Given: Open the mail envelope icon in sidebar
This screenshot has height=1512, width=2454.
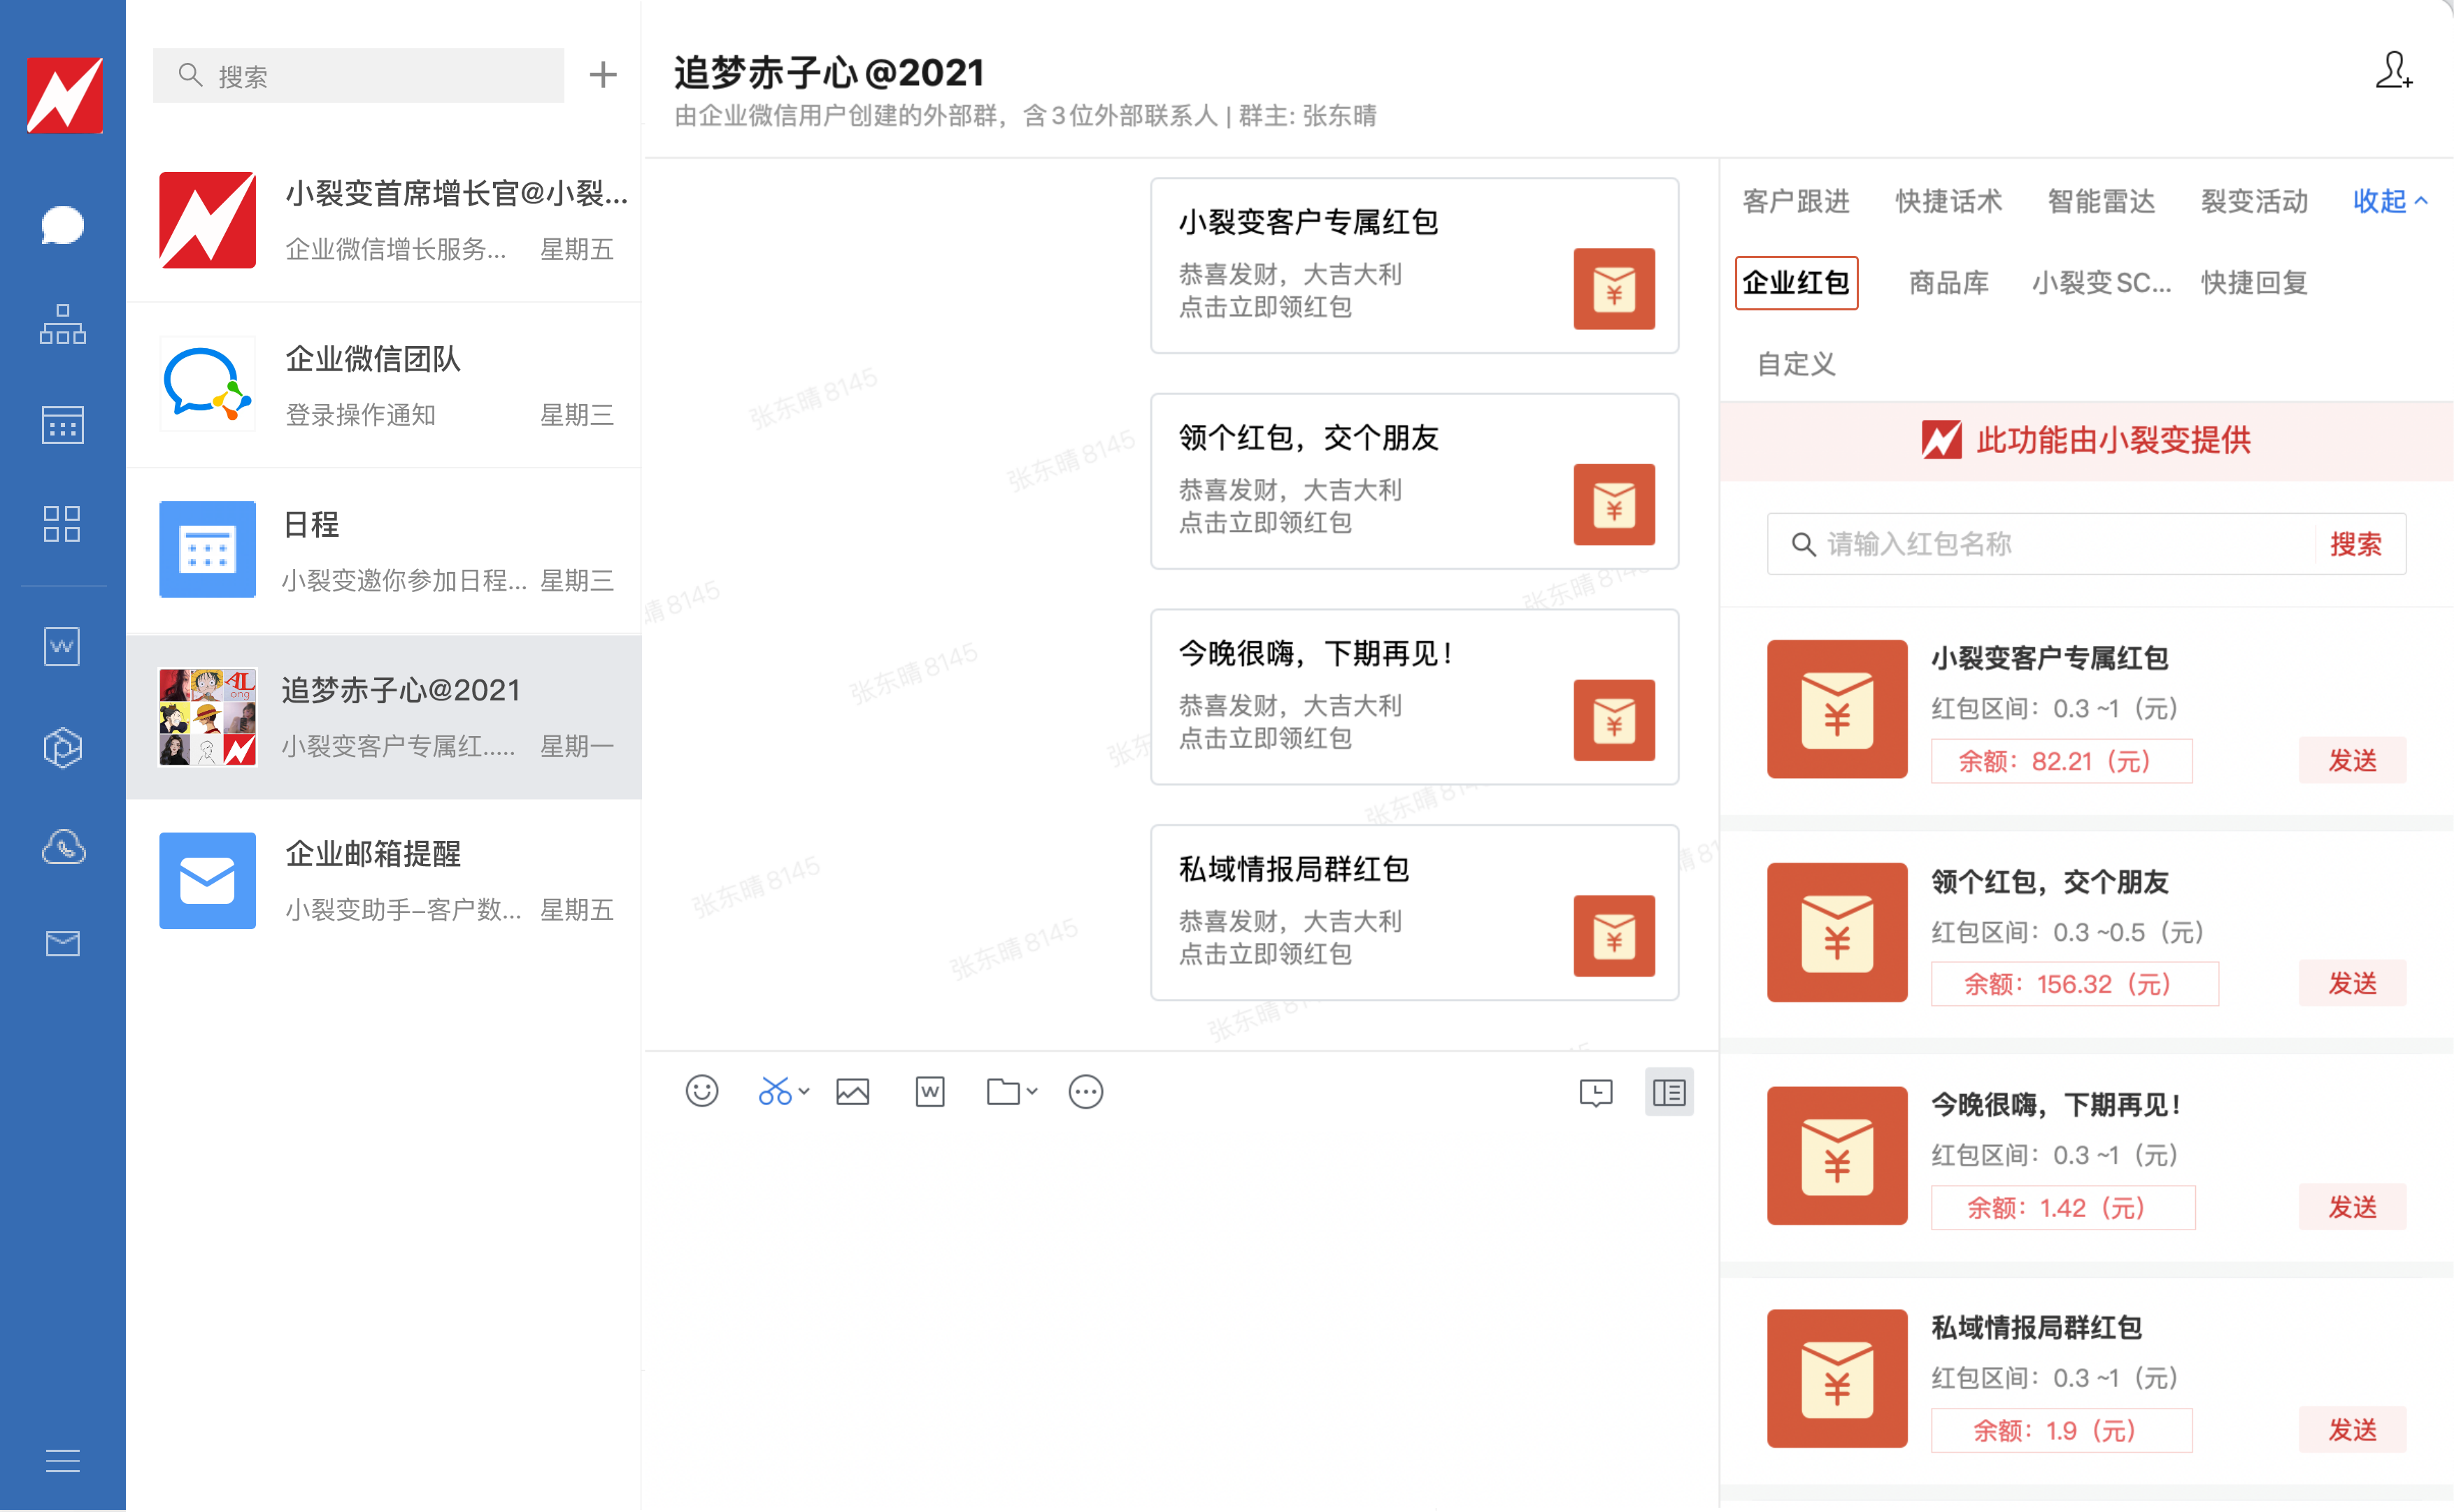Looking at the screenshot, I should (62, 943).
